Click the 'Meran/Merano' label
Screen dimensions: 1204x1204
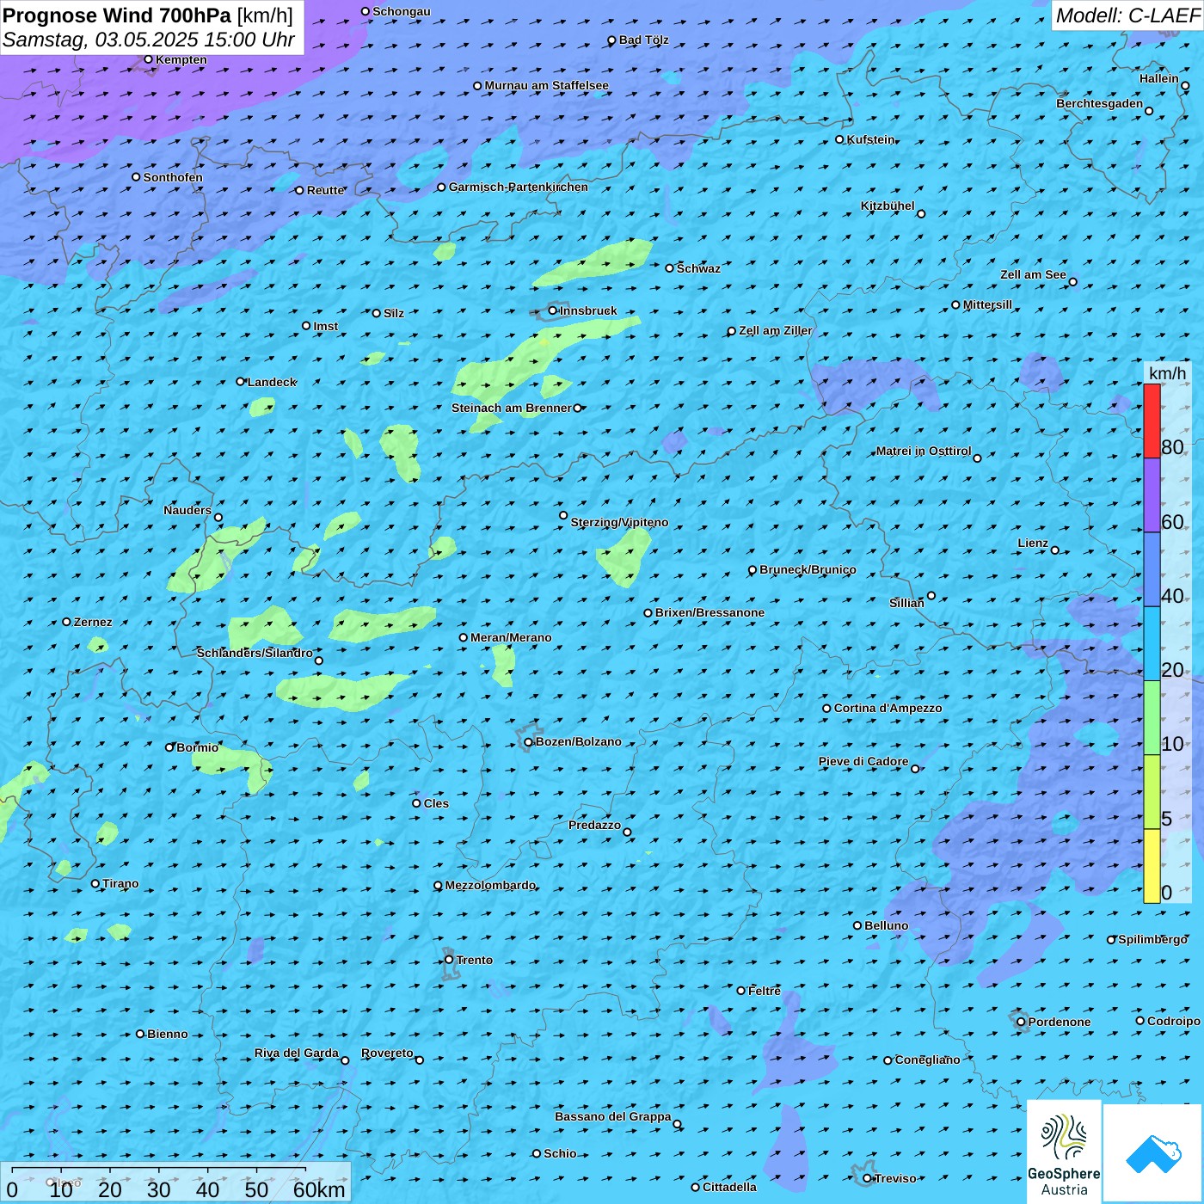(511, 637)
